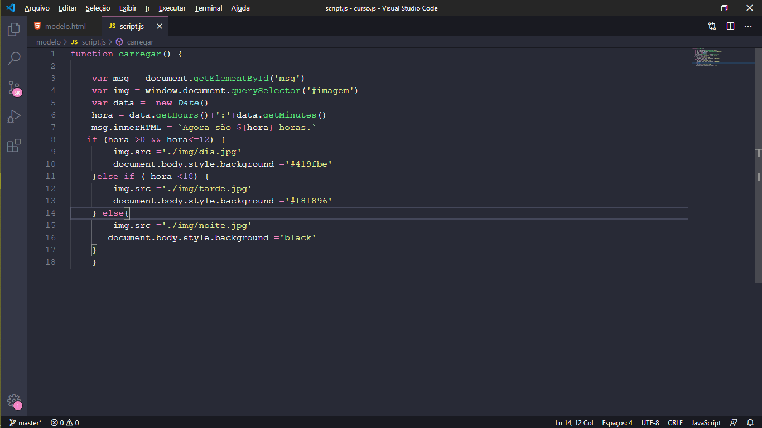Open More Actions ellipsis in editor toolbar

pos(749,26)
